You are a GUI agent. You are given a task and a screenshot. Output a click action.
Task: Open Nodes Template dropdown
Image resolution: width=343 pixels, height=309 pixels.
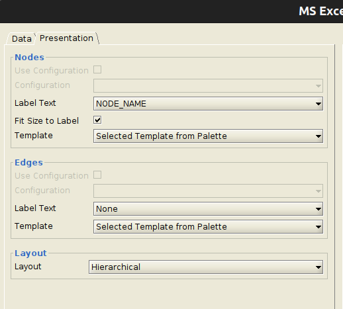[208, 136]
